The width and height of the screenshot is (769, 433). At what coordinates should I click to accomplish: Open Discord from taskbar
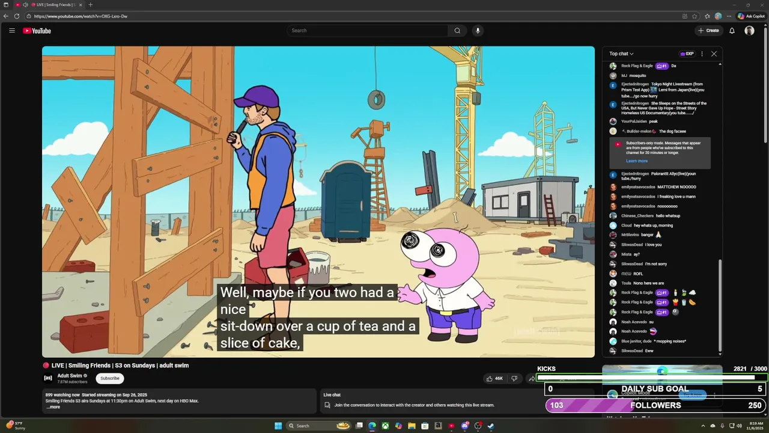pyautogui.click(x=464, y=426)
